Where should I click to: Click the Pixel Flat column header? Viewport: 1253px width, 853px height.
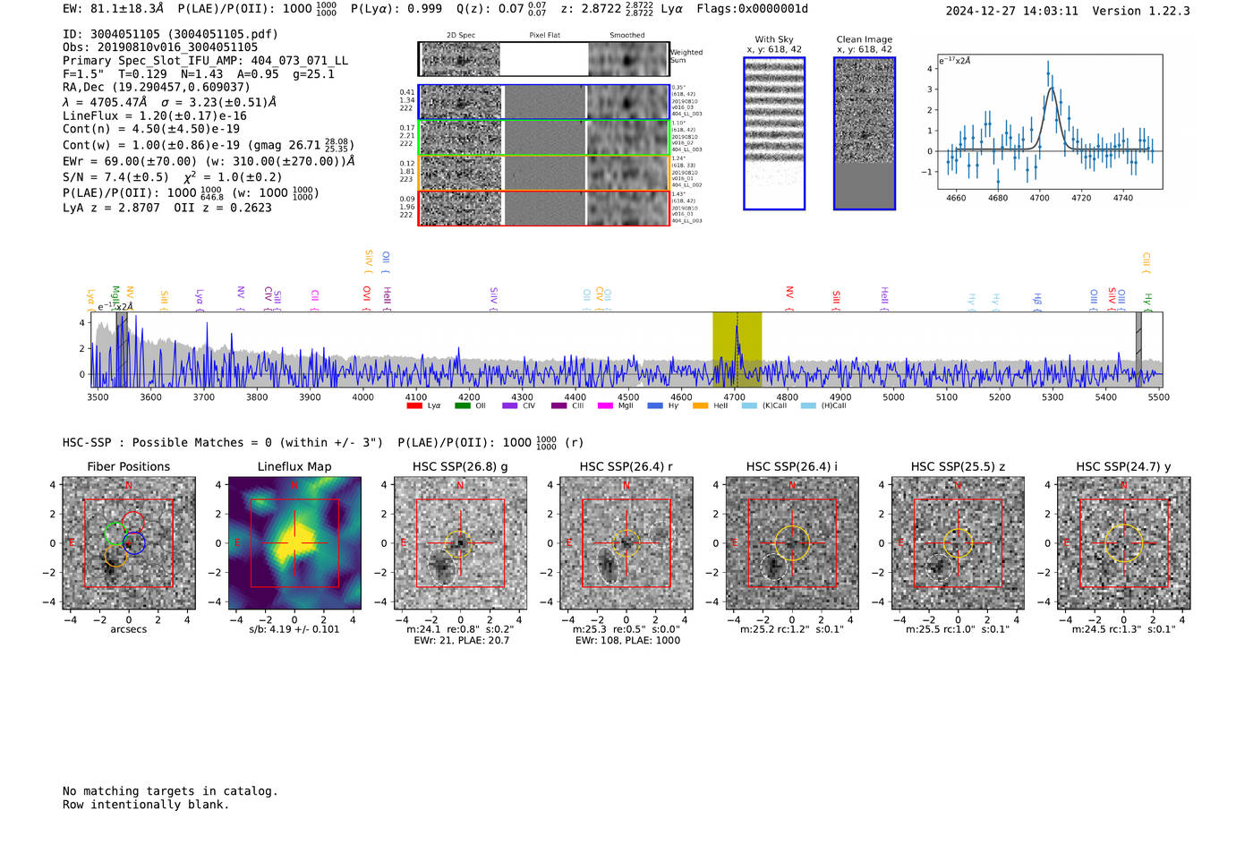click(544, 36)
